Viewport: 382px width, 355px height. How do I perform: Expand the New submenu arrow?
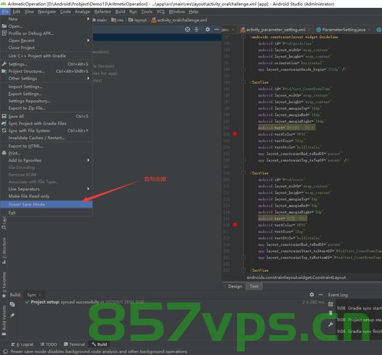(88, 19)
